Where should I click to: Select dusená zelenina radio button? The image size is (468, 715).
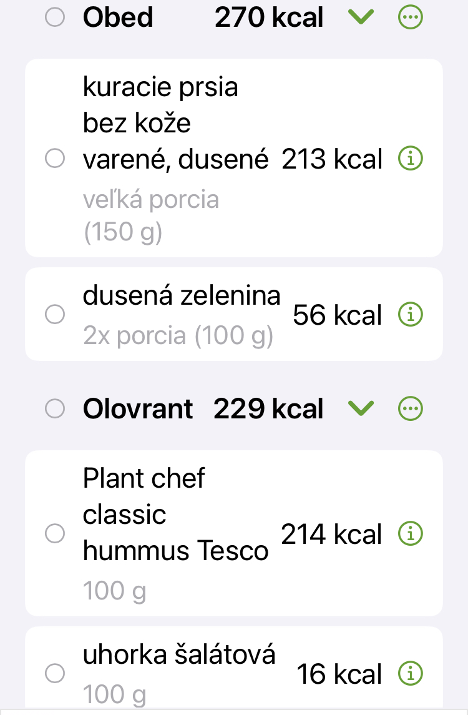[55, 315]
